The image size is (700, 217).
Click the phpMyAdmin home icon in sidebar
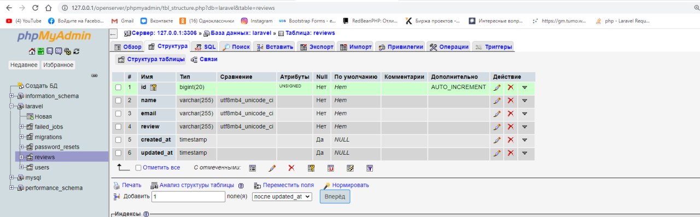(32, 51)
